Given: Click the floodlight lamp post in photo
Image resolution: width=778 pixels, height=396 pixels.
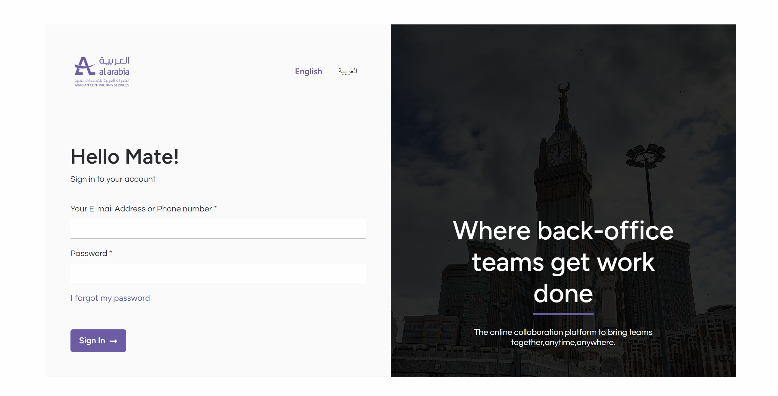Looking at the screenshot, I should click(645, 155).
